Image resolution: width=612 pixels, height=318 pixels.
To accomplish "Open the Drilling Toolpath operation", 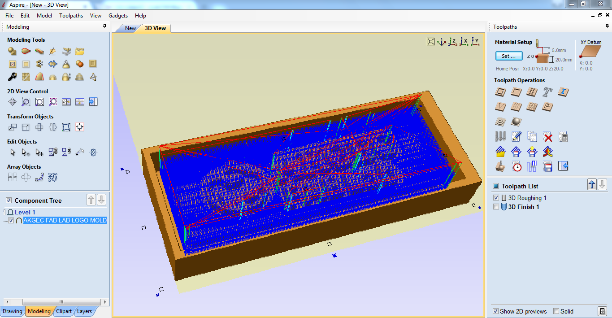I will point(532,92).
